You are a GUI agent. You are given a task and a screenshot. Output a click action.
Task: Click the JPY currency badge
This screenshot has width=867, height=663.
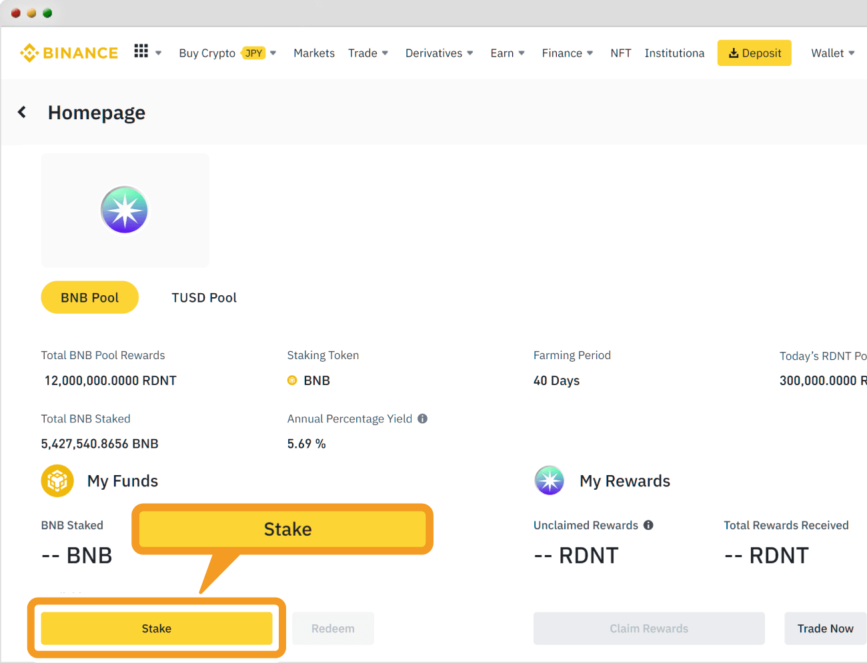253,53
